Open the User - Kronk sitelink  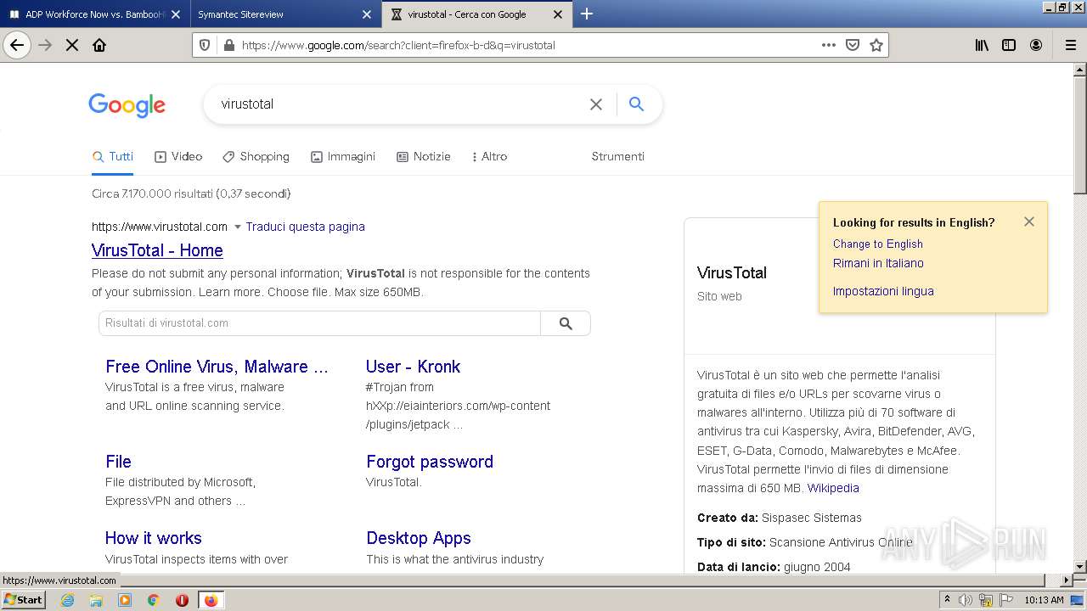413,367
